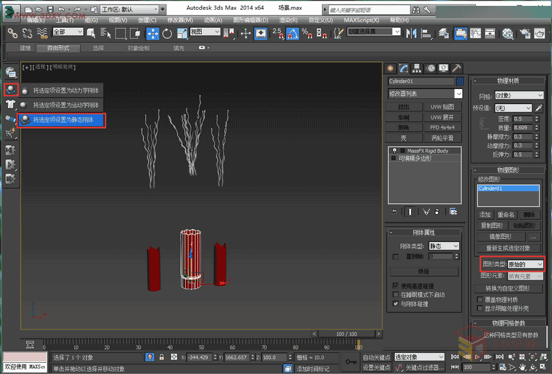Expand the '修改器列表' modifier dropdown
This screenshot has width=552, height=374.
(x=425, y=94)
